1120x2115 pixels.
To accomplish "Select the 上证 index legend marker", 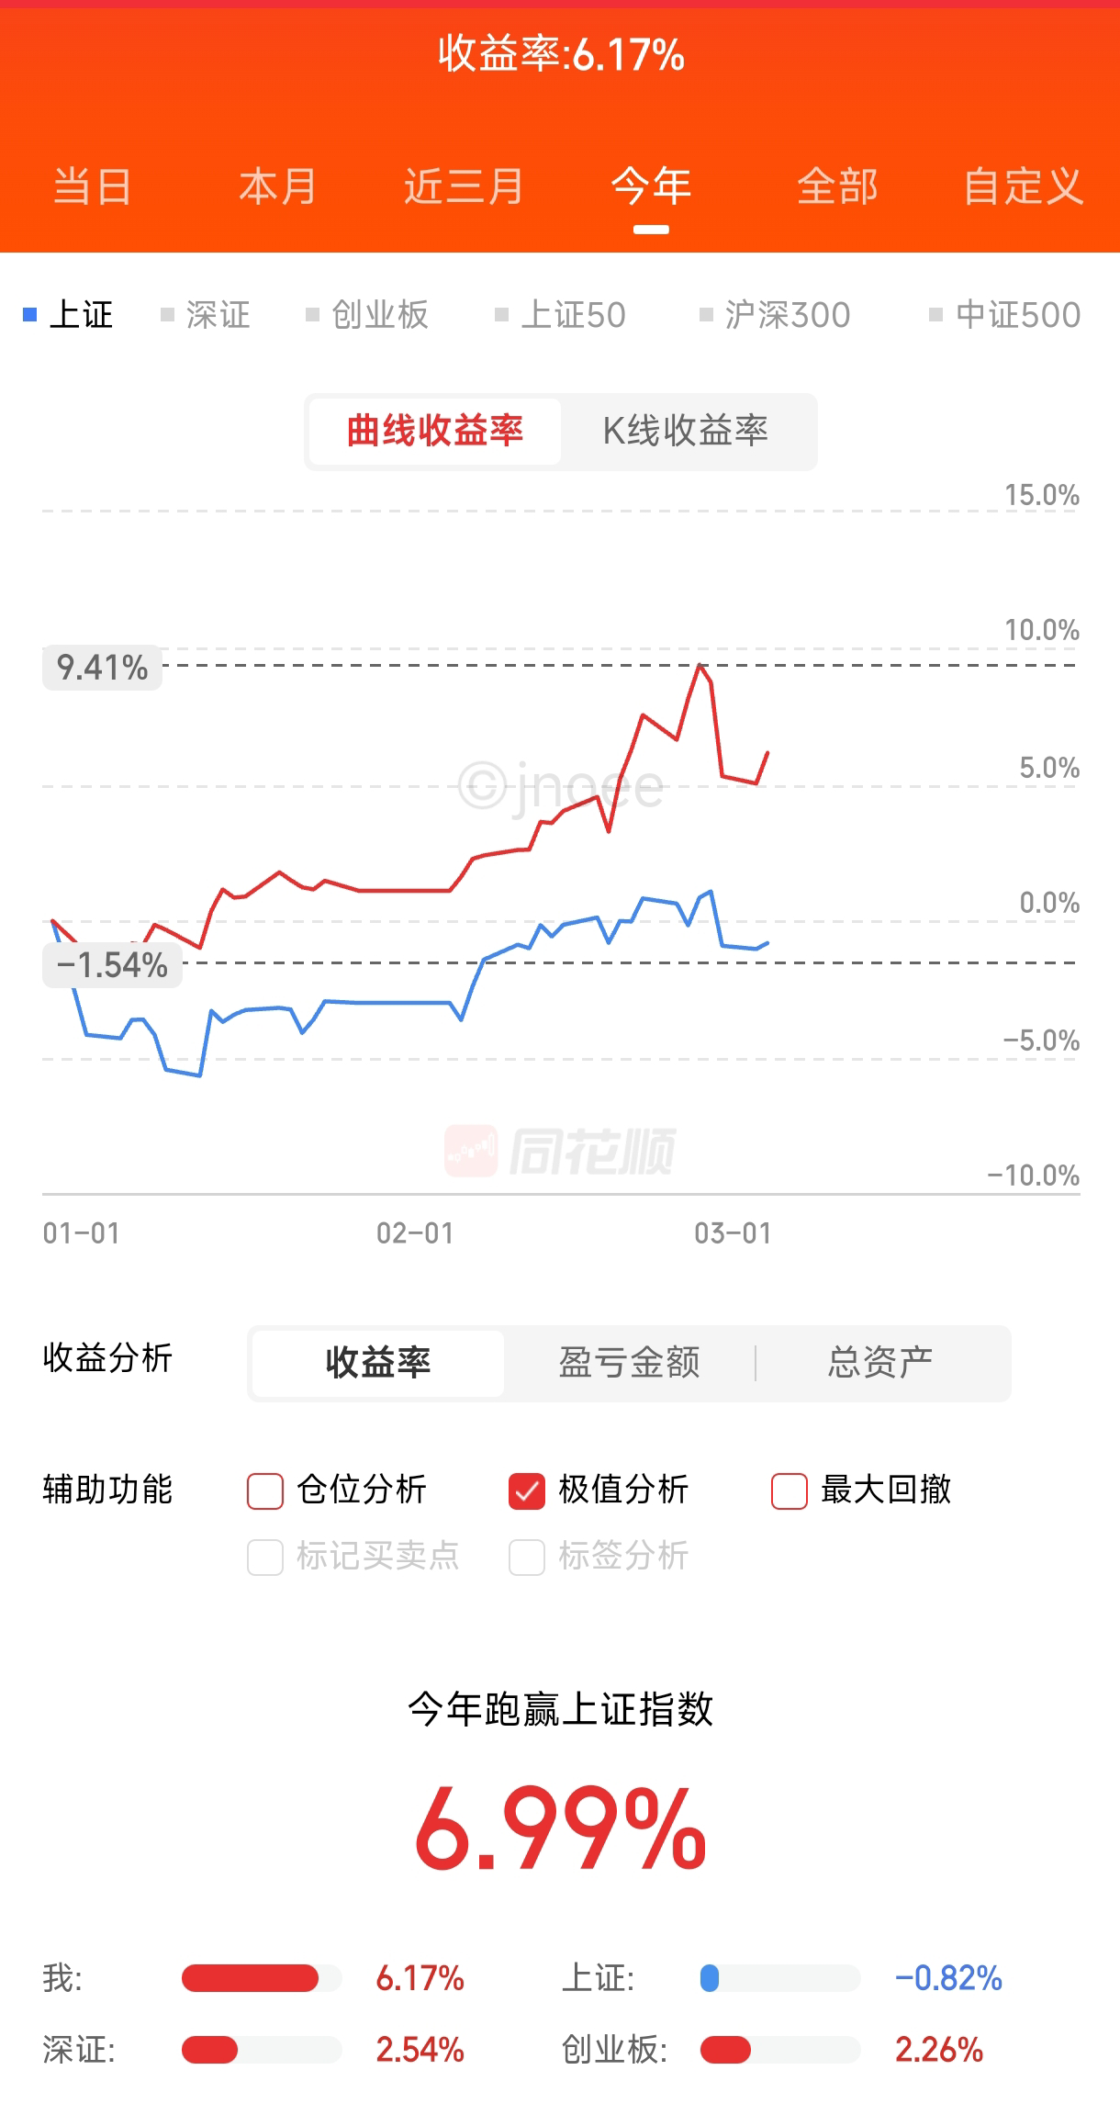I will pyautogui.click(x=30, y=315).
